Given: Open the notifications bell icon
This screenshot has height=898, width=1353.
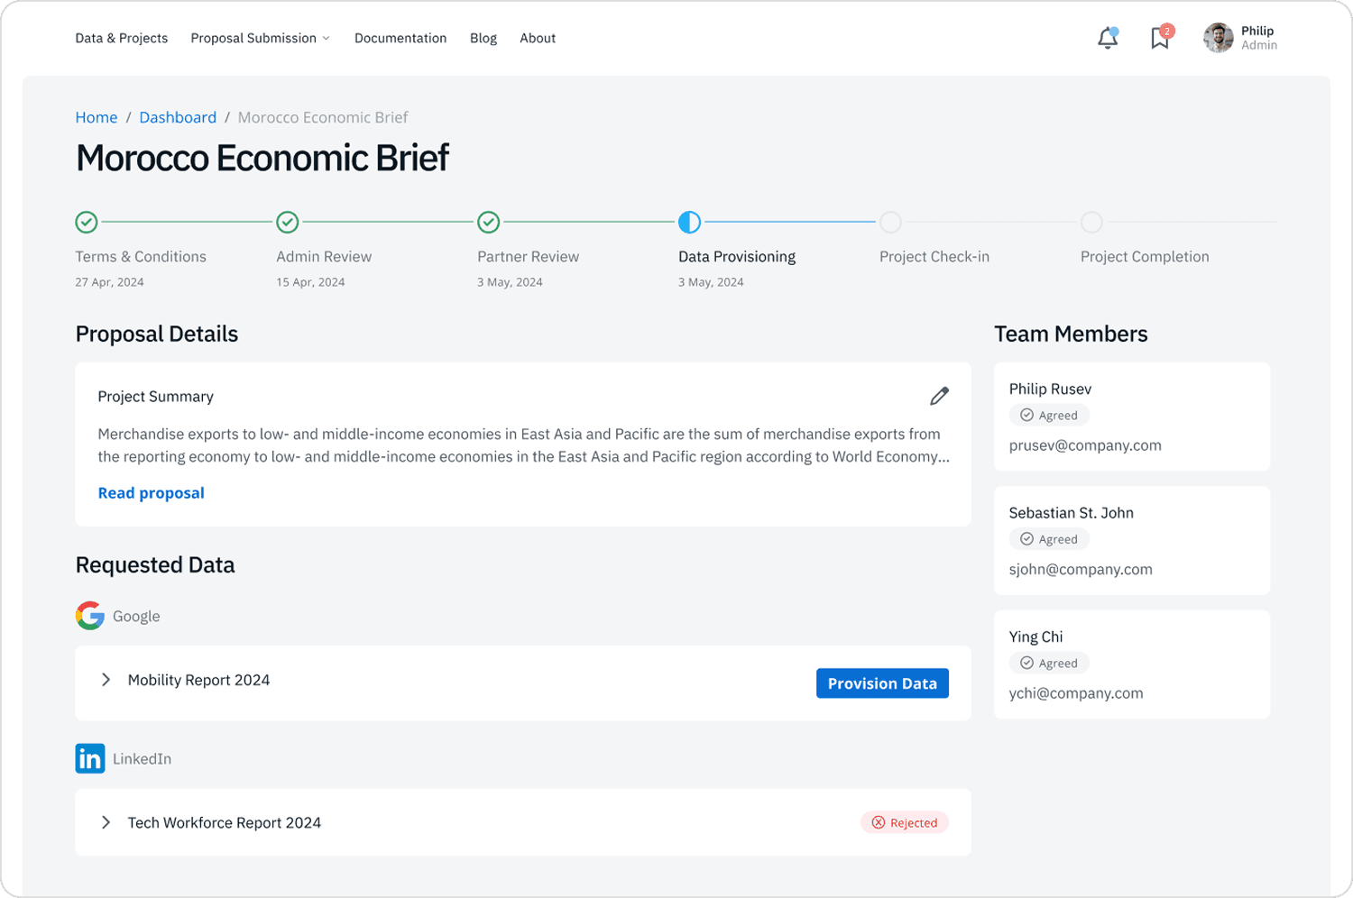Looking at the screenshot, I should coord(1108,38).
